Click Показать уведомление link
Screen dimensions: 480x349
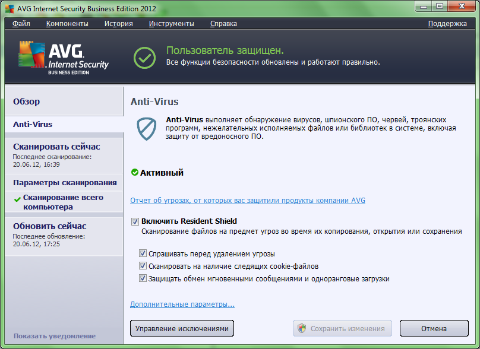click(55, 336)
